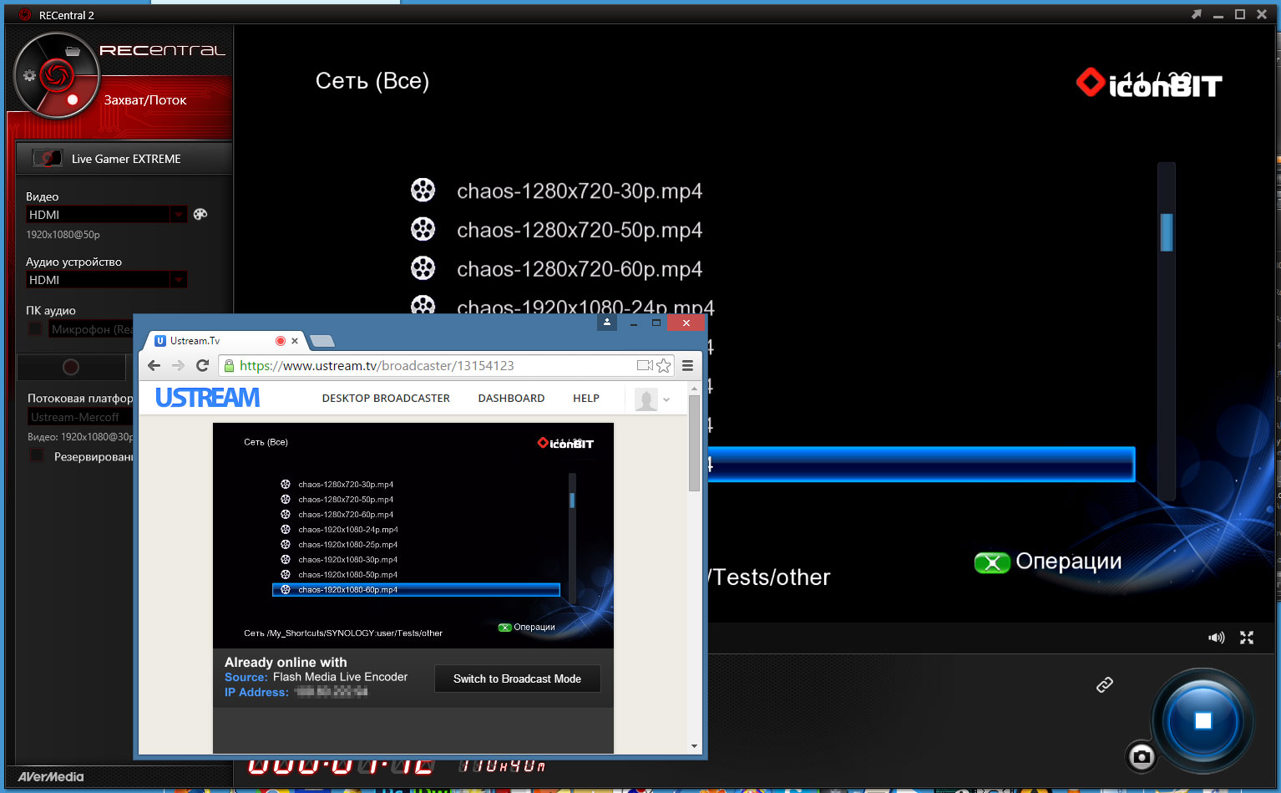Click the Ustream page scroll-up arrow
1281x793 pixels.
[x=694, y=389]
